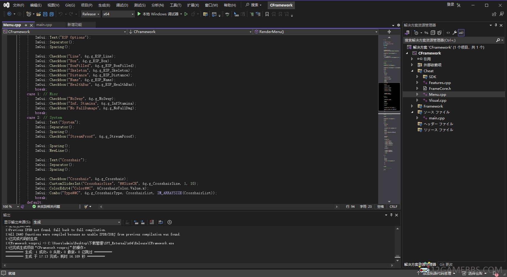Viewport: 507px width, 277px height.
Task: Open properties with the wrench icon
Action: click(455, 33)
